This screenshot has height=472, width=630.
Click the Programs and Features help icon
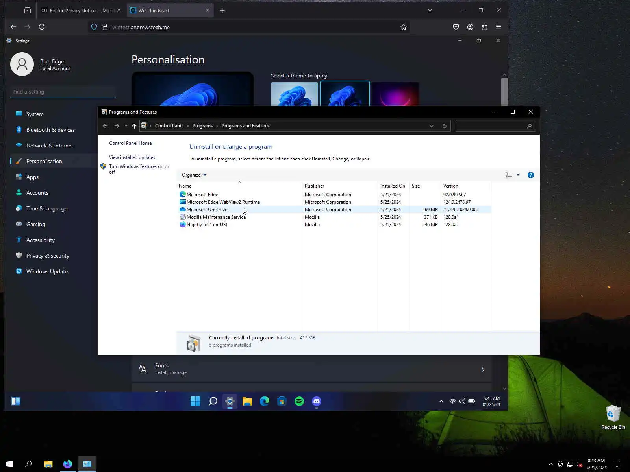coord(531,175)
